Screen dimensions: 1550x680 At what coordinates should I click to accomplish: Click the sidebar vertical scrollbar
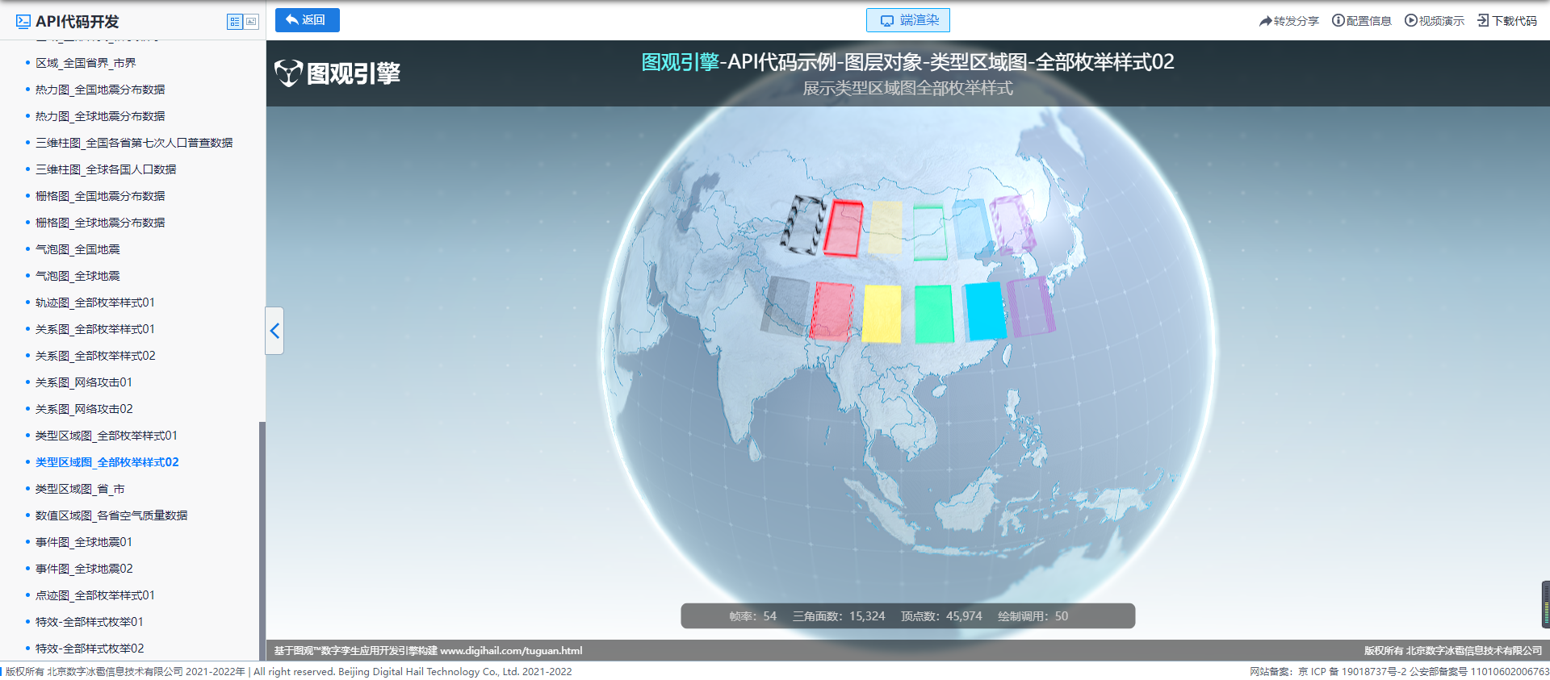tap(262, 540)
